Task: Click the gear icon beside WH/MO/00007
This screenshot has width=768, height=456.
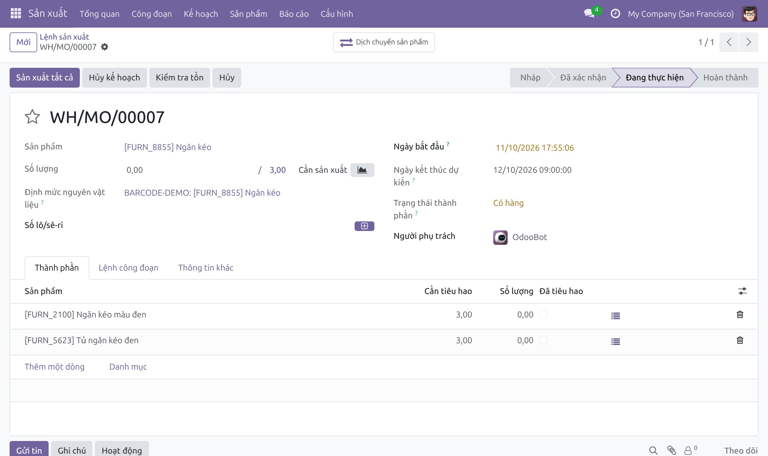Action: (x=104, y=47)
